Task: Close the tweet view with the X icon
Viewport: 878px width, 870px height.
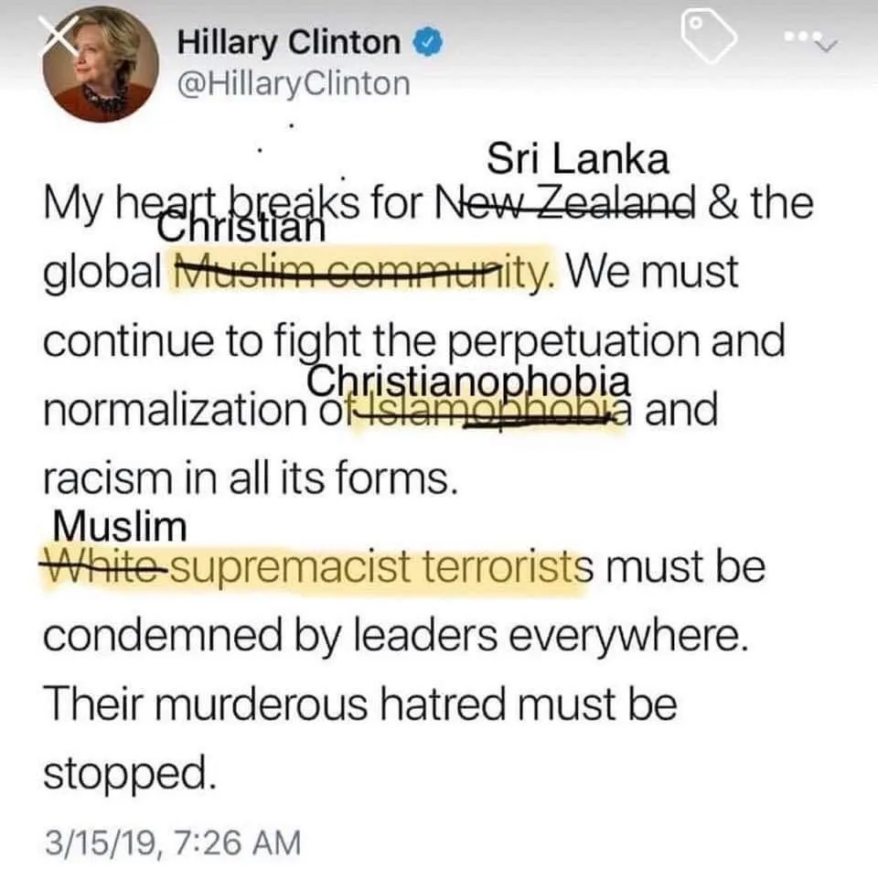Action: tap(60, 34)
